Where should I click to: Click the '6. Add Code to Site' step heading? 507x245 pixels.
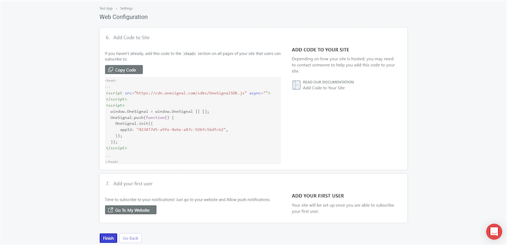click(x=128, y=37)
